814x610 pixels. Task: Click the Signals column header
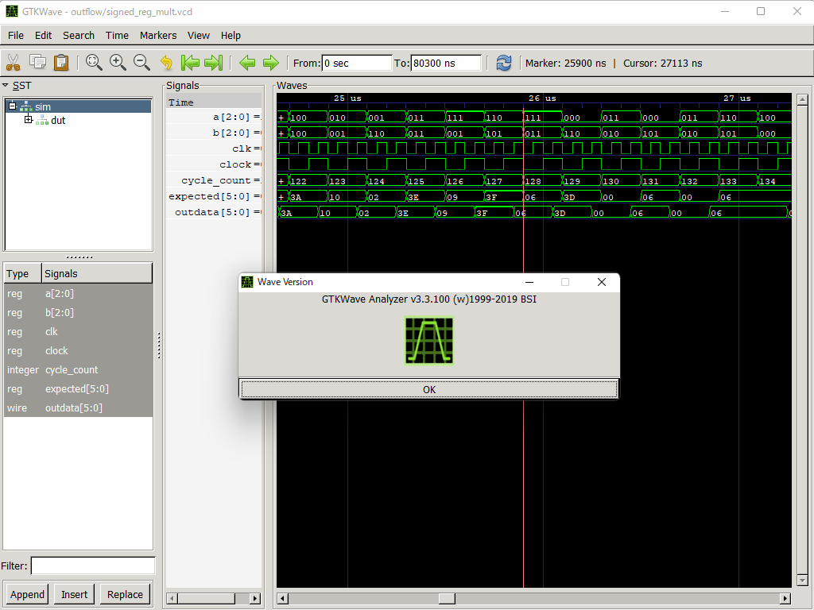click(x=97, y=273)
